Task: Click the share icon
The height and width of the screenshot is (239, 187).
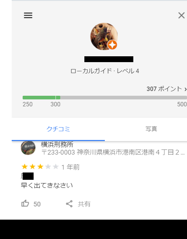Action: 69,204
